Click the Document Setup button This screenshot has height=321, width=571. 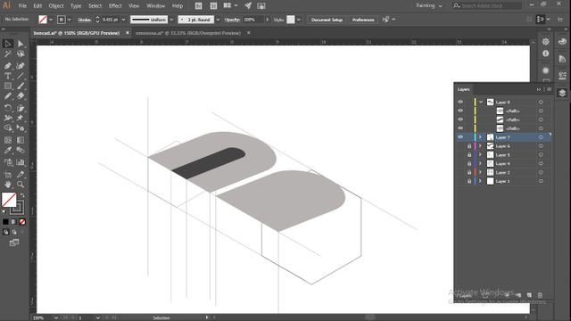[327, 20]
